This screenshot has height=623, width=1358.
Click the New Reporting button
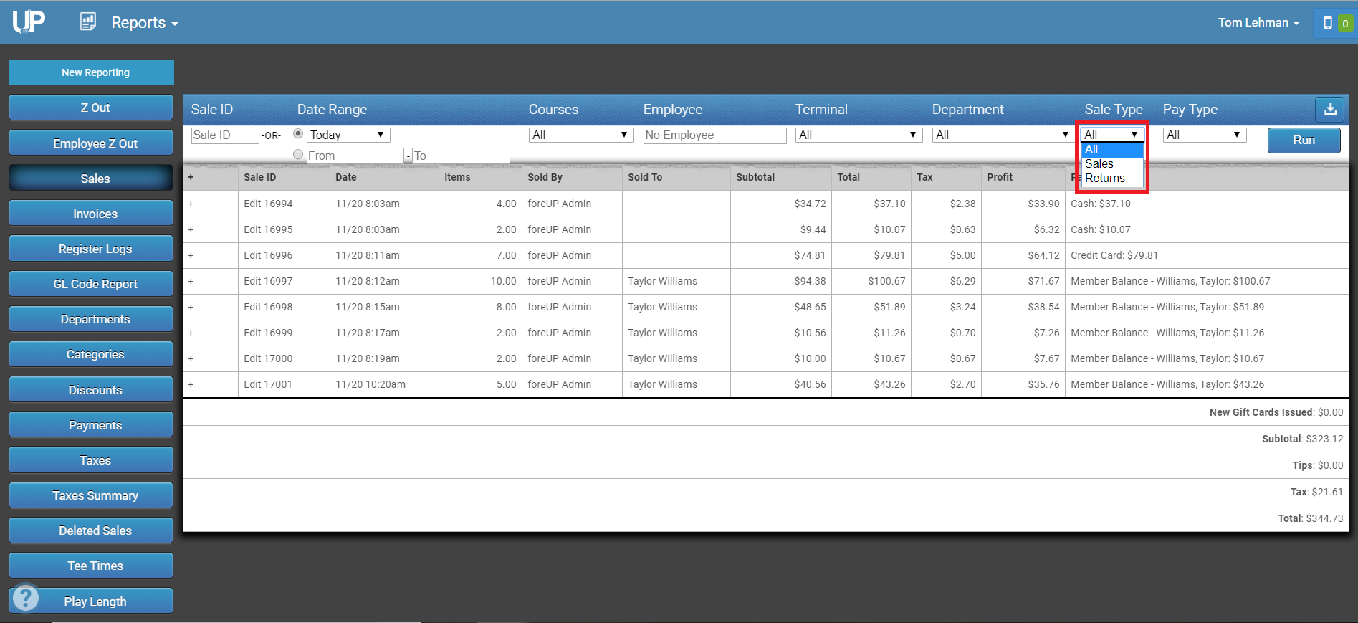(x=91, y=72)
